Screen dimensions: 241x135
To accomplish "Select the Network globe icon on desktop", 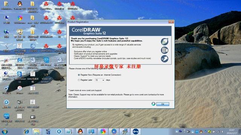I will point(6,34).
